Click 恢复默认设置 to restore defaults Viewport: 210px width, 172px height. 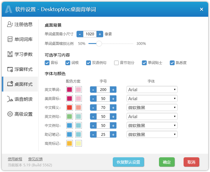click(128, 162)
